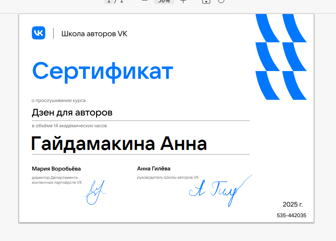Click the zoom in plus button
This screenshot has height=241, width=336.
click(x=183, y=1)
